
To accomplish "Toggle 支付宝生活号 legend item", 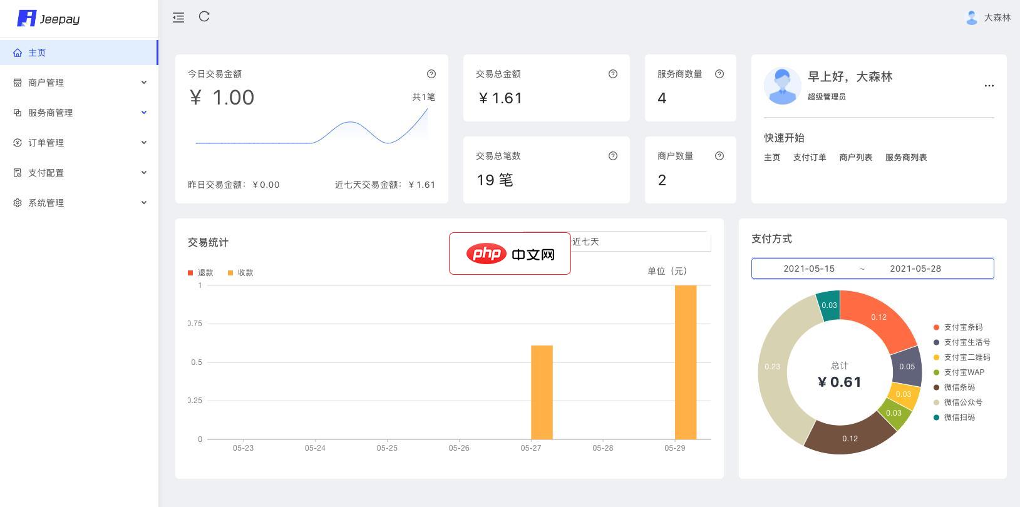I will pyautogui.click(x=962, y=342).
